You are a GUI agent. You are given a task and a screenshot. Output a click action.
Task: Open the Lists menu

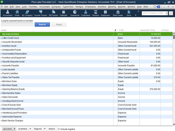[x=24, y=7]
